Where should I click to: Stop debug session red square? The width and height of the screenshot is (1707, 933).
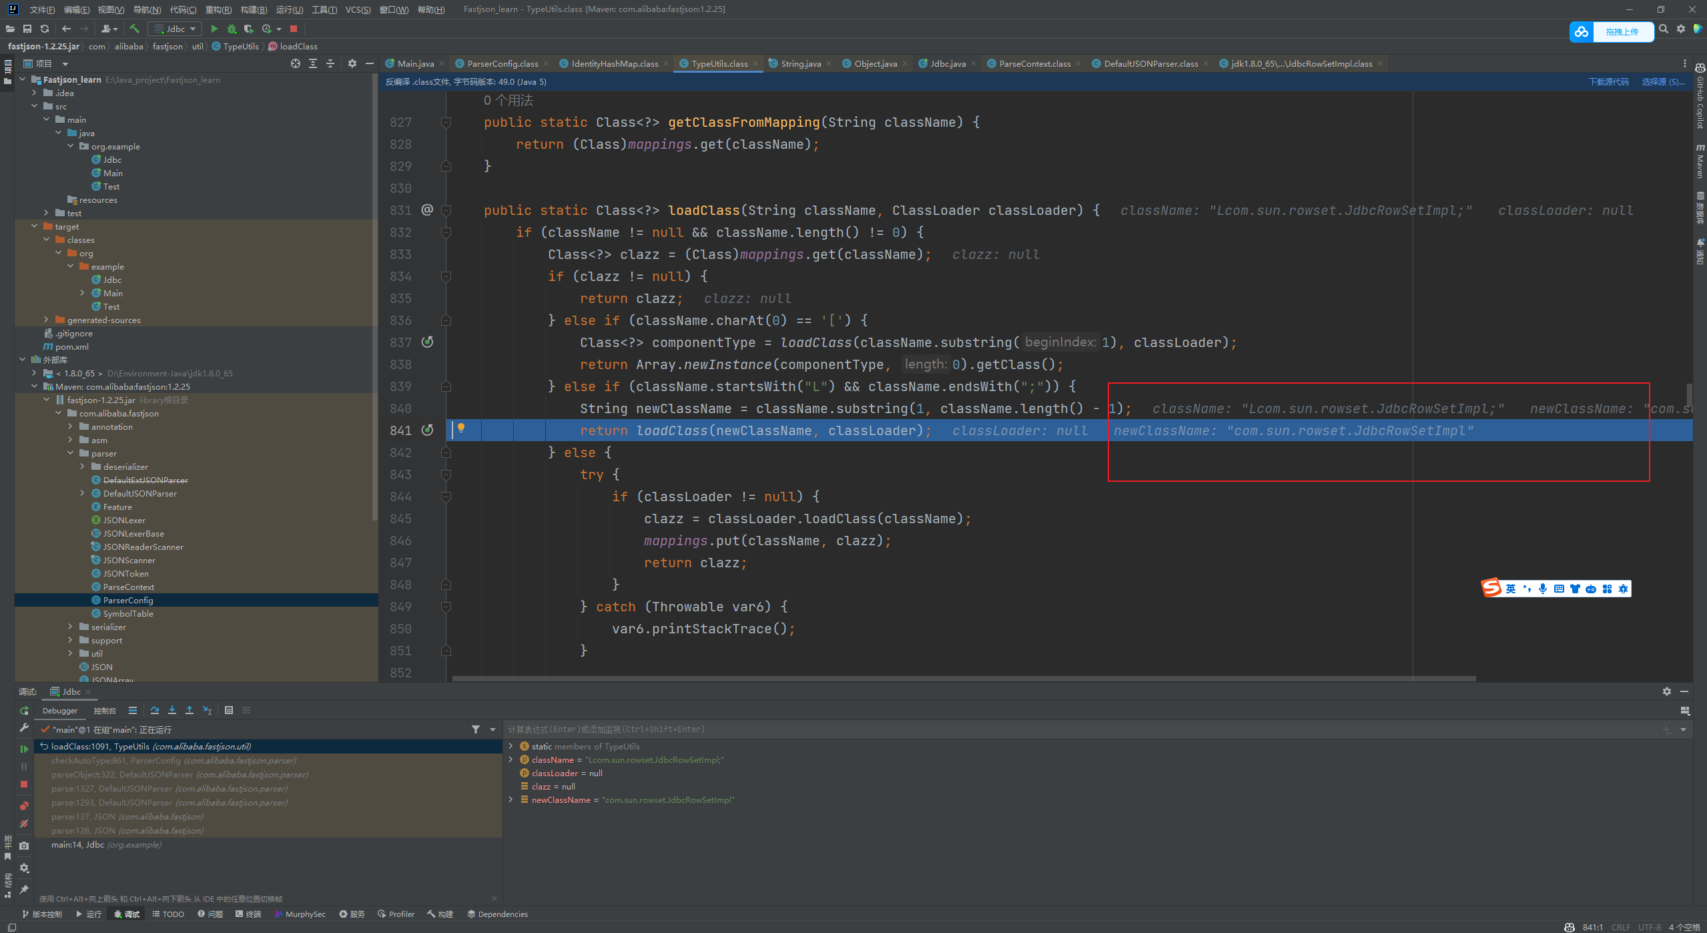(x=24, y=784)
